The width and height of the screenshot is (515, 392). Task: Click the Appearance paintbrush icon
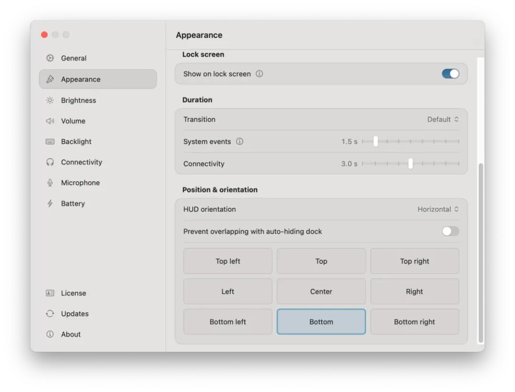(x=50, y=79)
